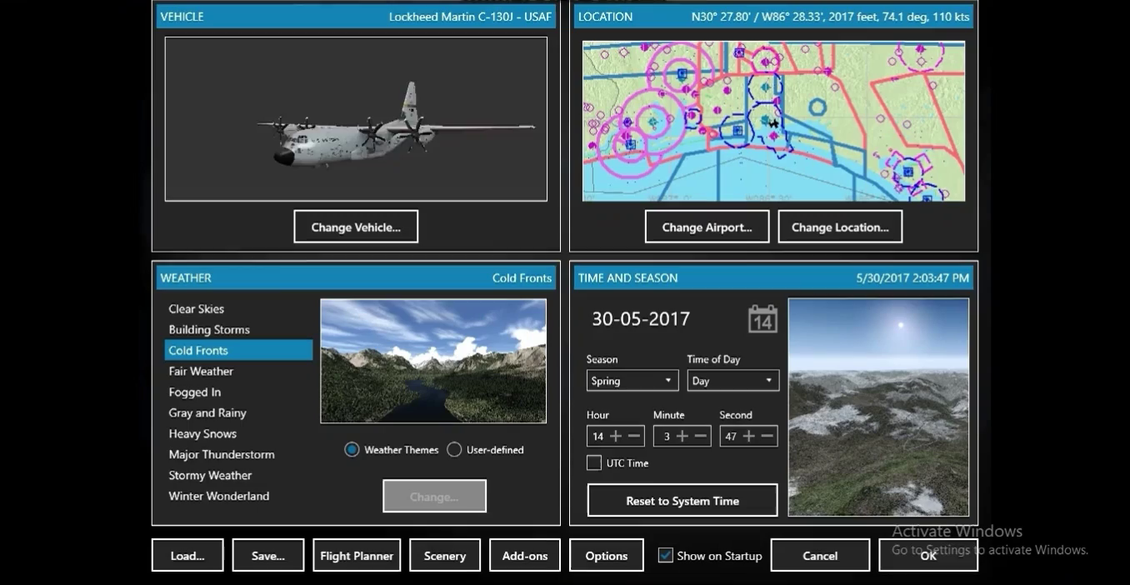
Task: Select the User-defined weather radio button
Action: pos(454,450)
